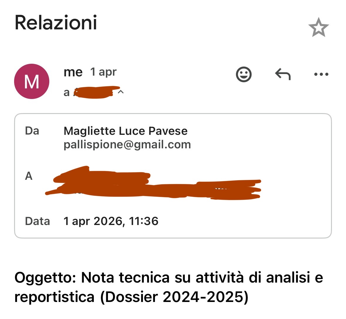Screen dimensions: 346x319
Task: Collapse recipient details with the chevron
Action: 121,92
